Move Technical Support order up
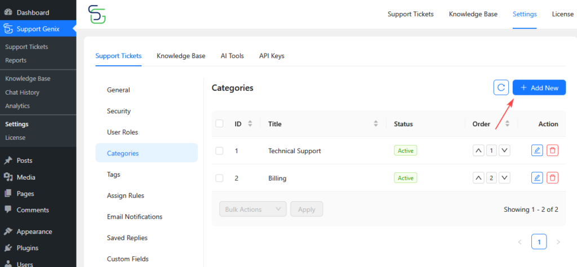Screen dimensions: 577x267 [x=478, y=150]
